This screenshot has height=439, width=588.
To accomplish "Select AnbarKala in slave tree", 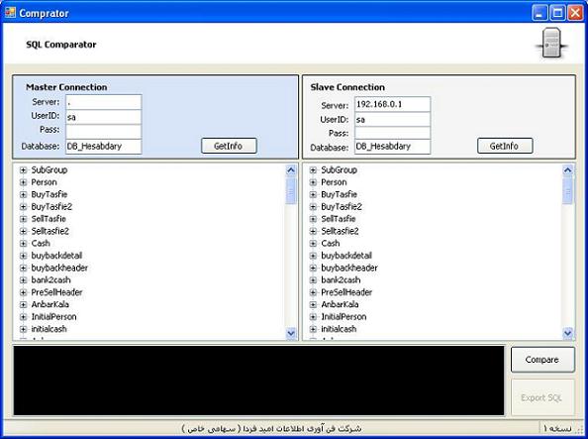I will pos(340,304).
